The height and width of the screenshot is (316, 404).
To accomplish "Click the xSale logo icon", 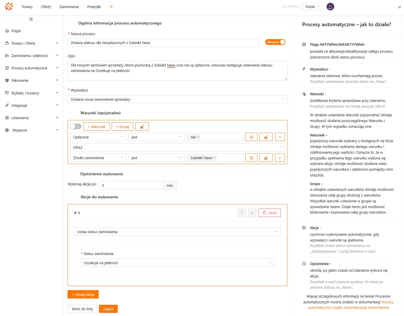I will coord(9,7).
